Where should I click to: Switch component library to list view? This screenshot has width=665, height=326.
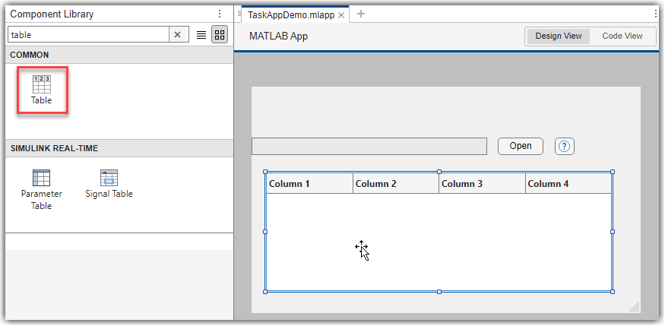click(x=201, y=35)
